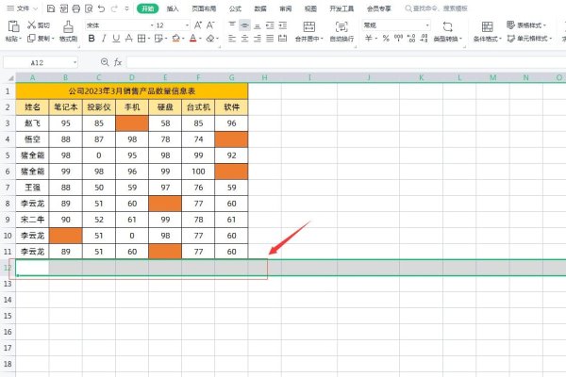Click the red font color A icon

pyautogui.click(x=193, y=39)
